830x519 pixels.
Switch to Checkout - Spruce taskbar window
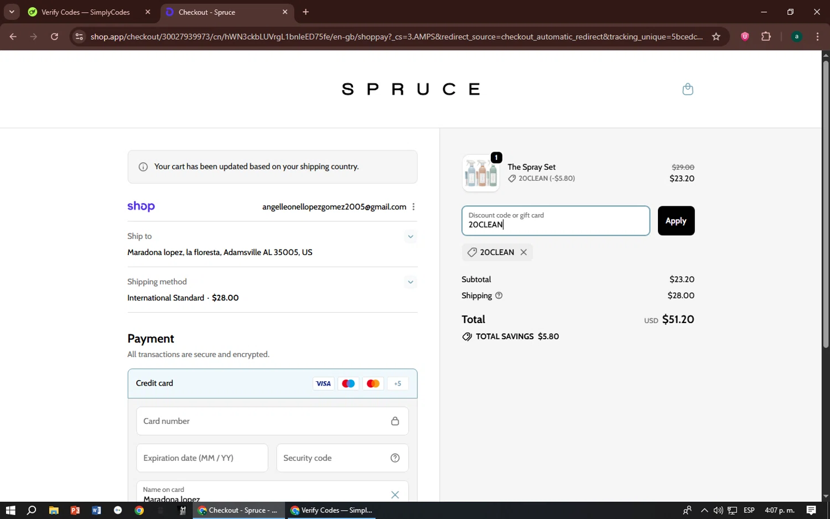(x=238, y=510)
